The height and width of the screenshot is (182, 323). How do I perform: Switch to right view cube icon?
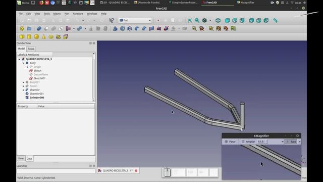coord(242,20)
